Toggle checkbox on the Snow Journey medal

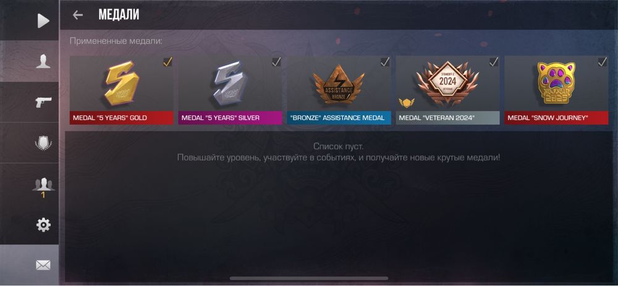[602, 62]
